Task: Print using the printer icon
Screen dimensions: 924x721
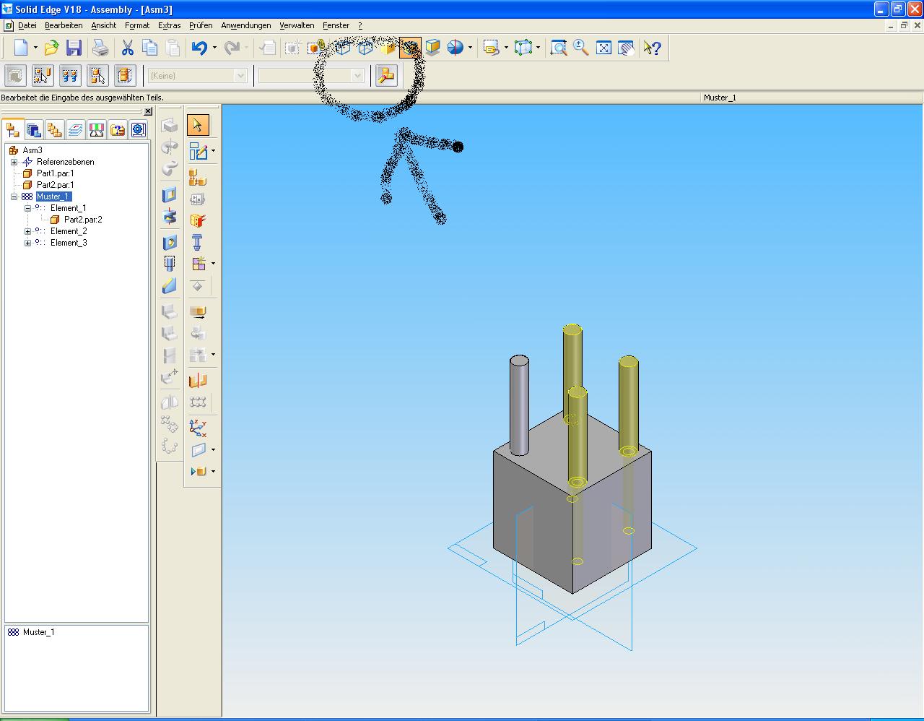Action: click(100, 48)
